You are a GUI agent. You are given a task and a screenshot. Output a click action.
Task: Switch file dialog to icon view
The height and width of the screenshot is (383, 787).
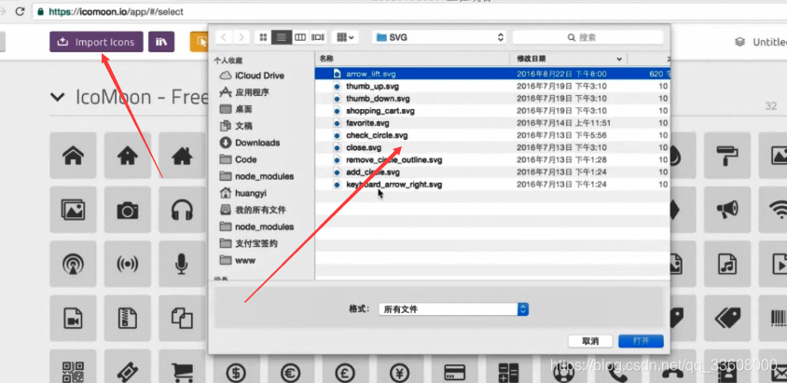(x=263, y=37)
